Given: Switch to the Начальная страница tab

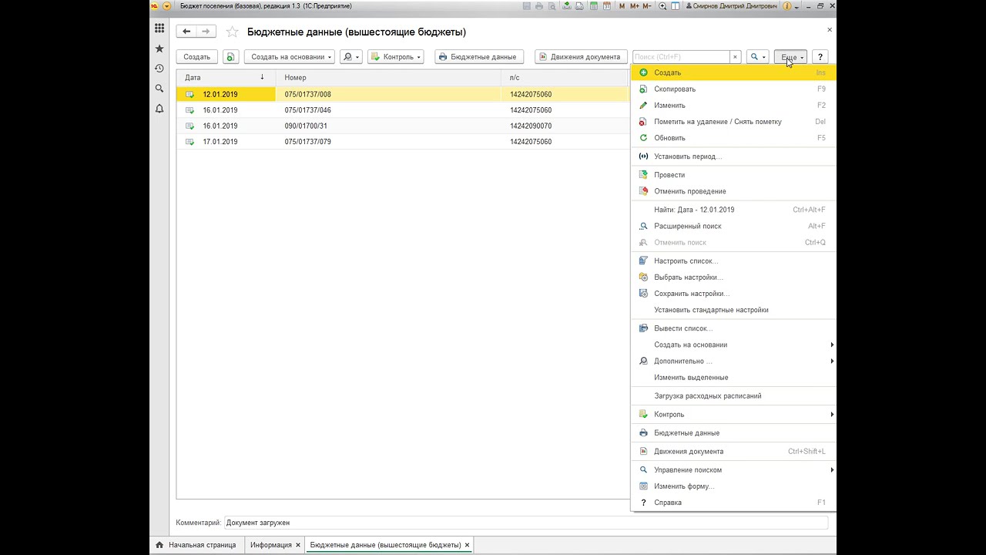Looking at the screenshot, I should tap(196, 545).
